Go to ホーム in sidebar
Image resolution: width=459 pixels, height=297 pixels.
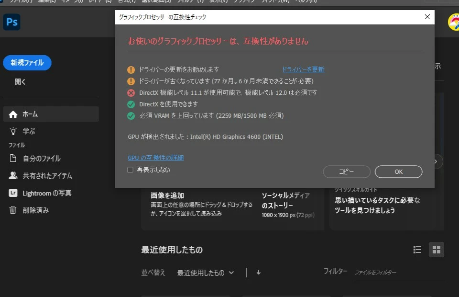point(51,114)
